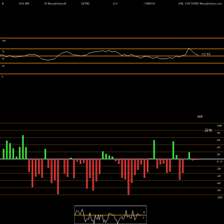Click the overlapping 72.96 value label
The image size is (224, 224).
tap(208, 129)
